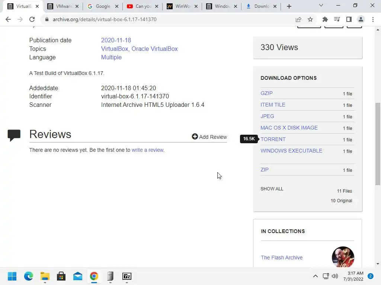Open the VirtualBox topic link
This screenshot has width=381, height=285.
click(115, 49)
